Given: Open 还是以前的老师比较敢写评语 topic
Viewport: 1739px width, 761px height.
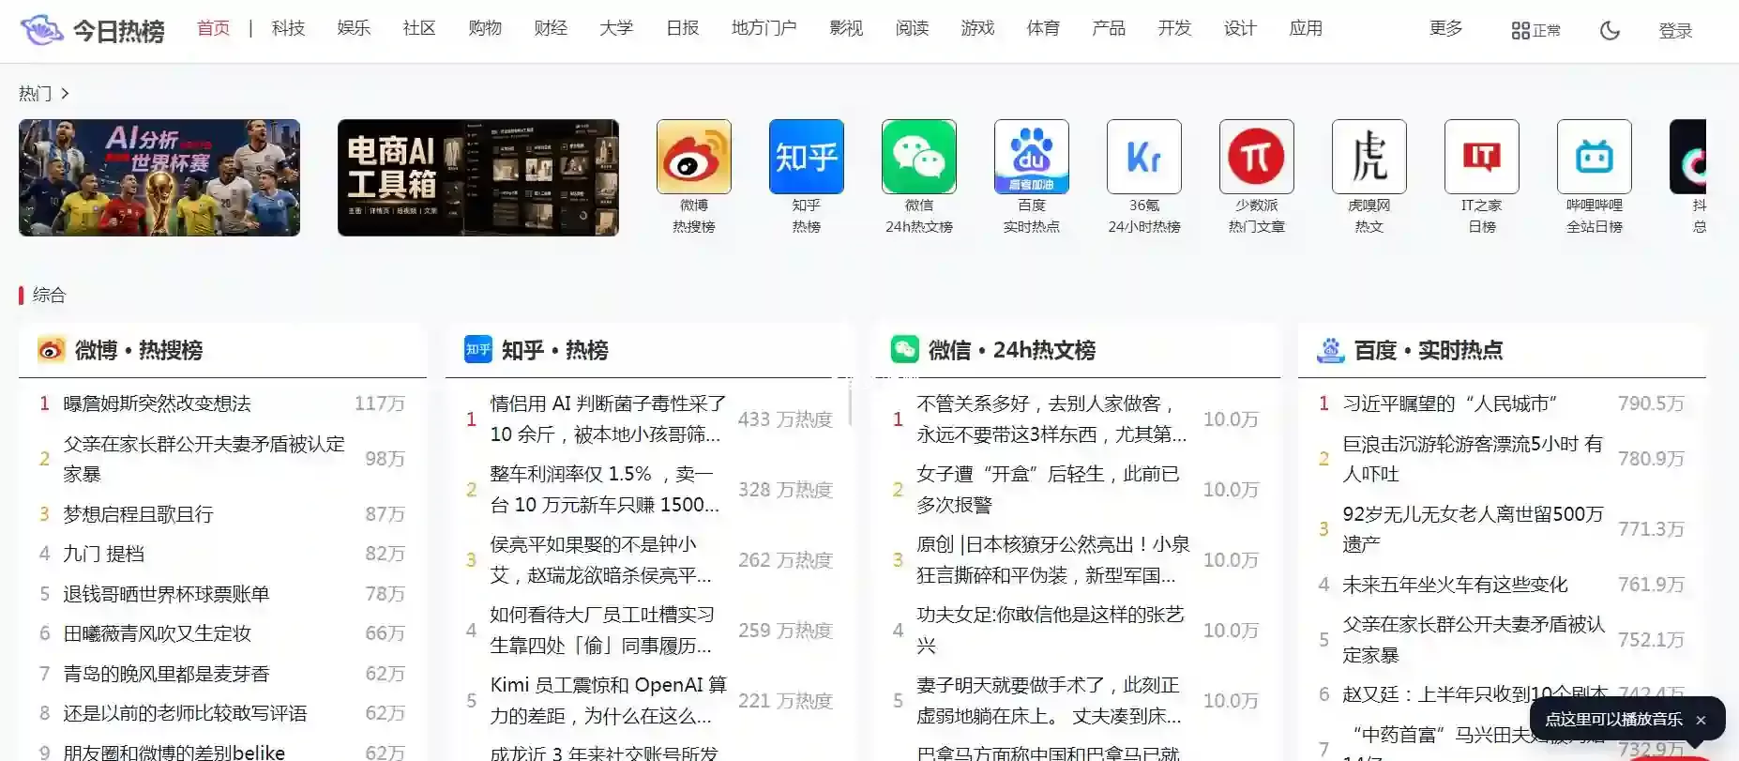Looking at the screenshot, I should pyautogui.click(x=185, y=713).
